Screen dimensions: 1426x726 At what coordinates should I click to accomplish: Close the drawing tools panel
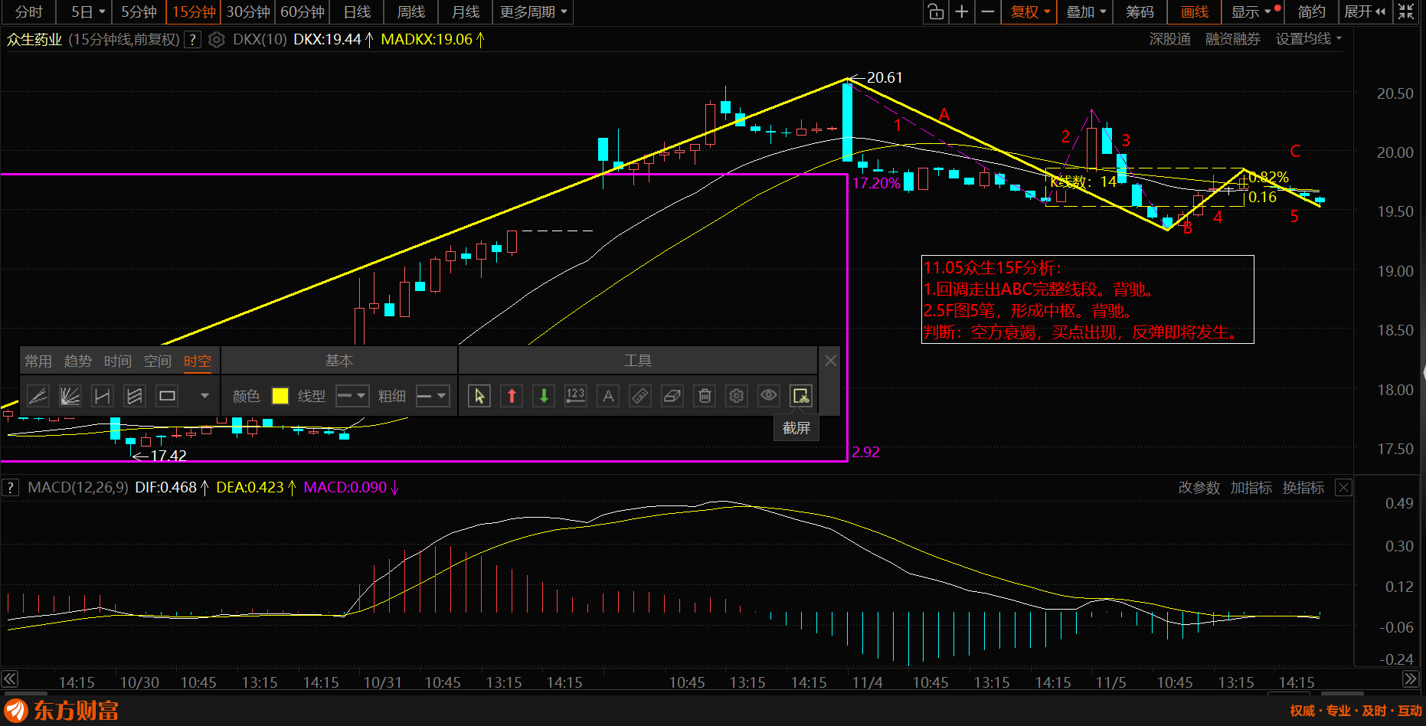point(831,361)
